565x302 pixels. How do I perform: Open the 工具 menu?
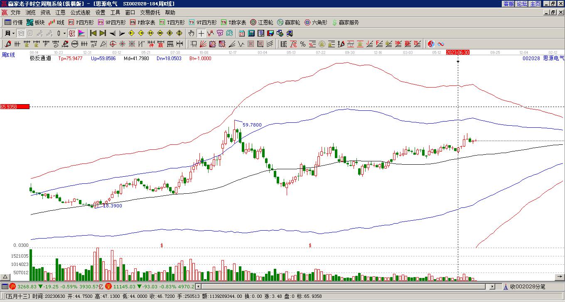115,13
